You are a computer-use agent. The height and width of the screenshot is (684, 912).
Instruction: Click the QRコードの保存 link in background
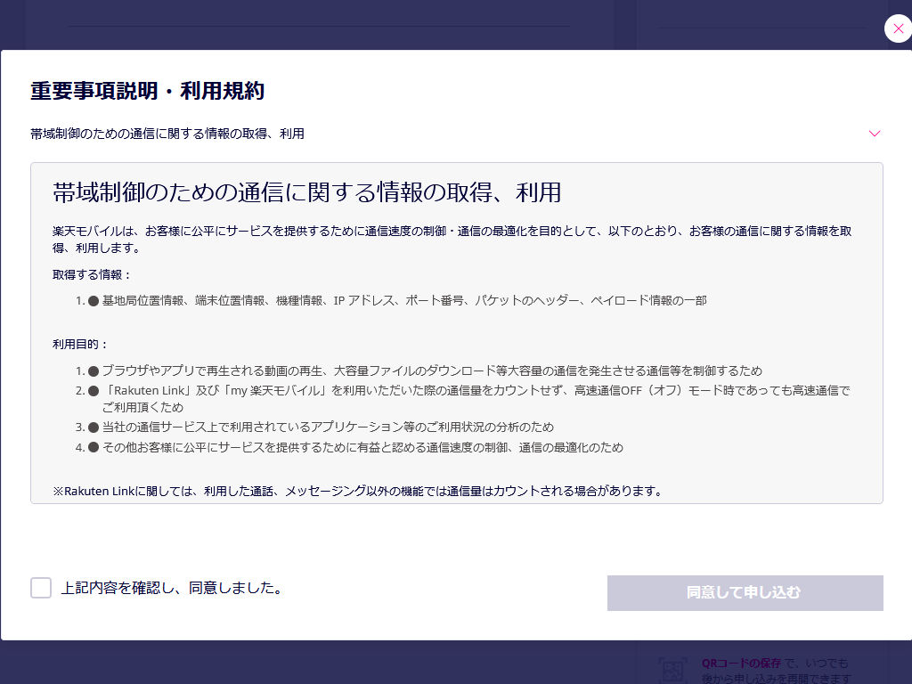click(x=741, y=663)
